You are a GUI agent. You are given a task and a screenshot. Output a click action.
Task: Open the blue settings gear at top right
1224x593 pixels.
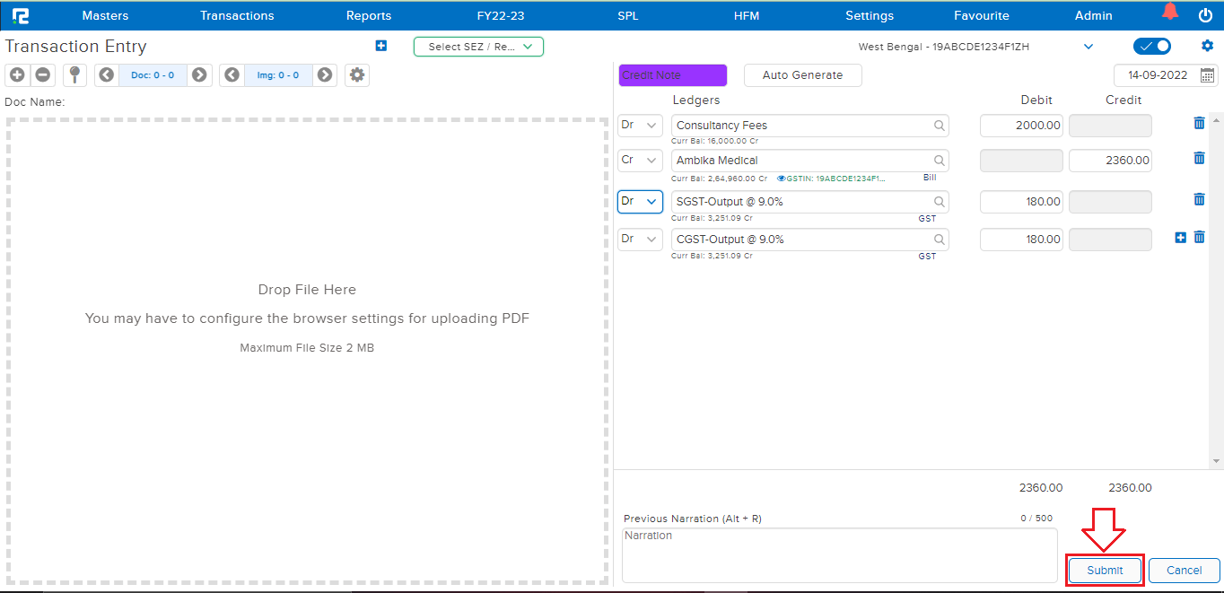click(x=1207, y=46)
